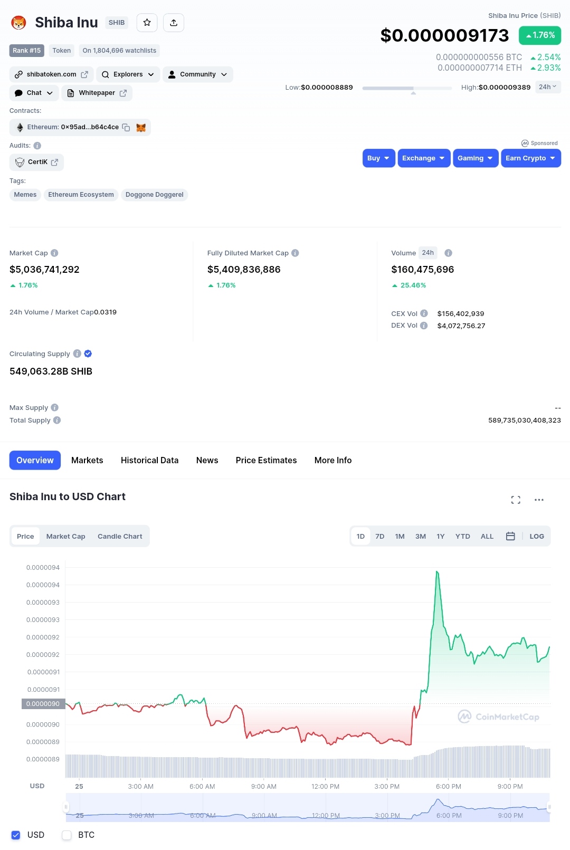Screen dimensions: 570x850
Task: Open the Whitepaper link
Action: 97,93
